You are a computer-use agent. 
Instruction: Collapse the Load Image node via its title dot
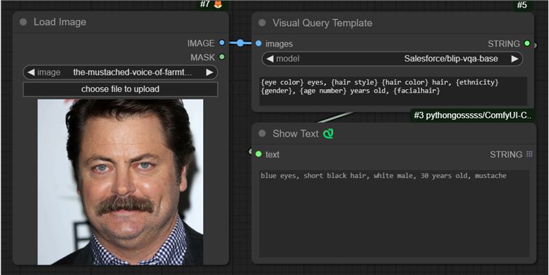(23, 22)
